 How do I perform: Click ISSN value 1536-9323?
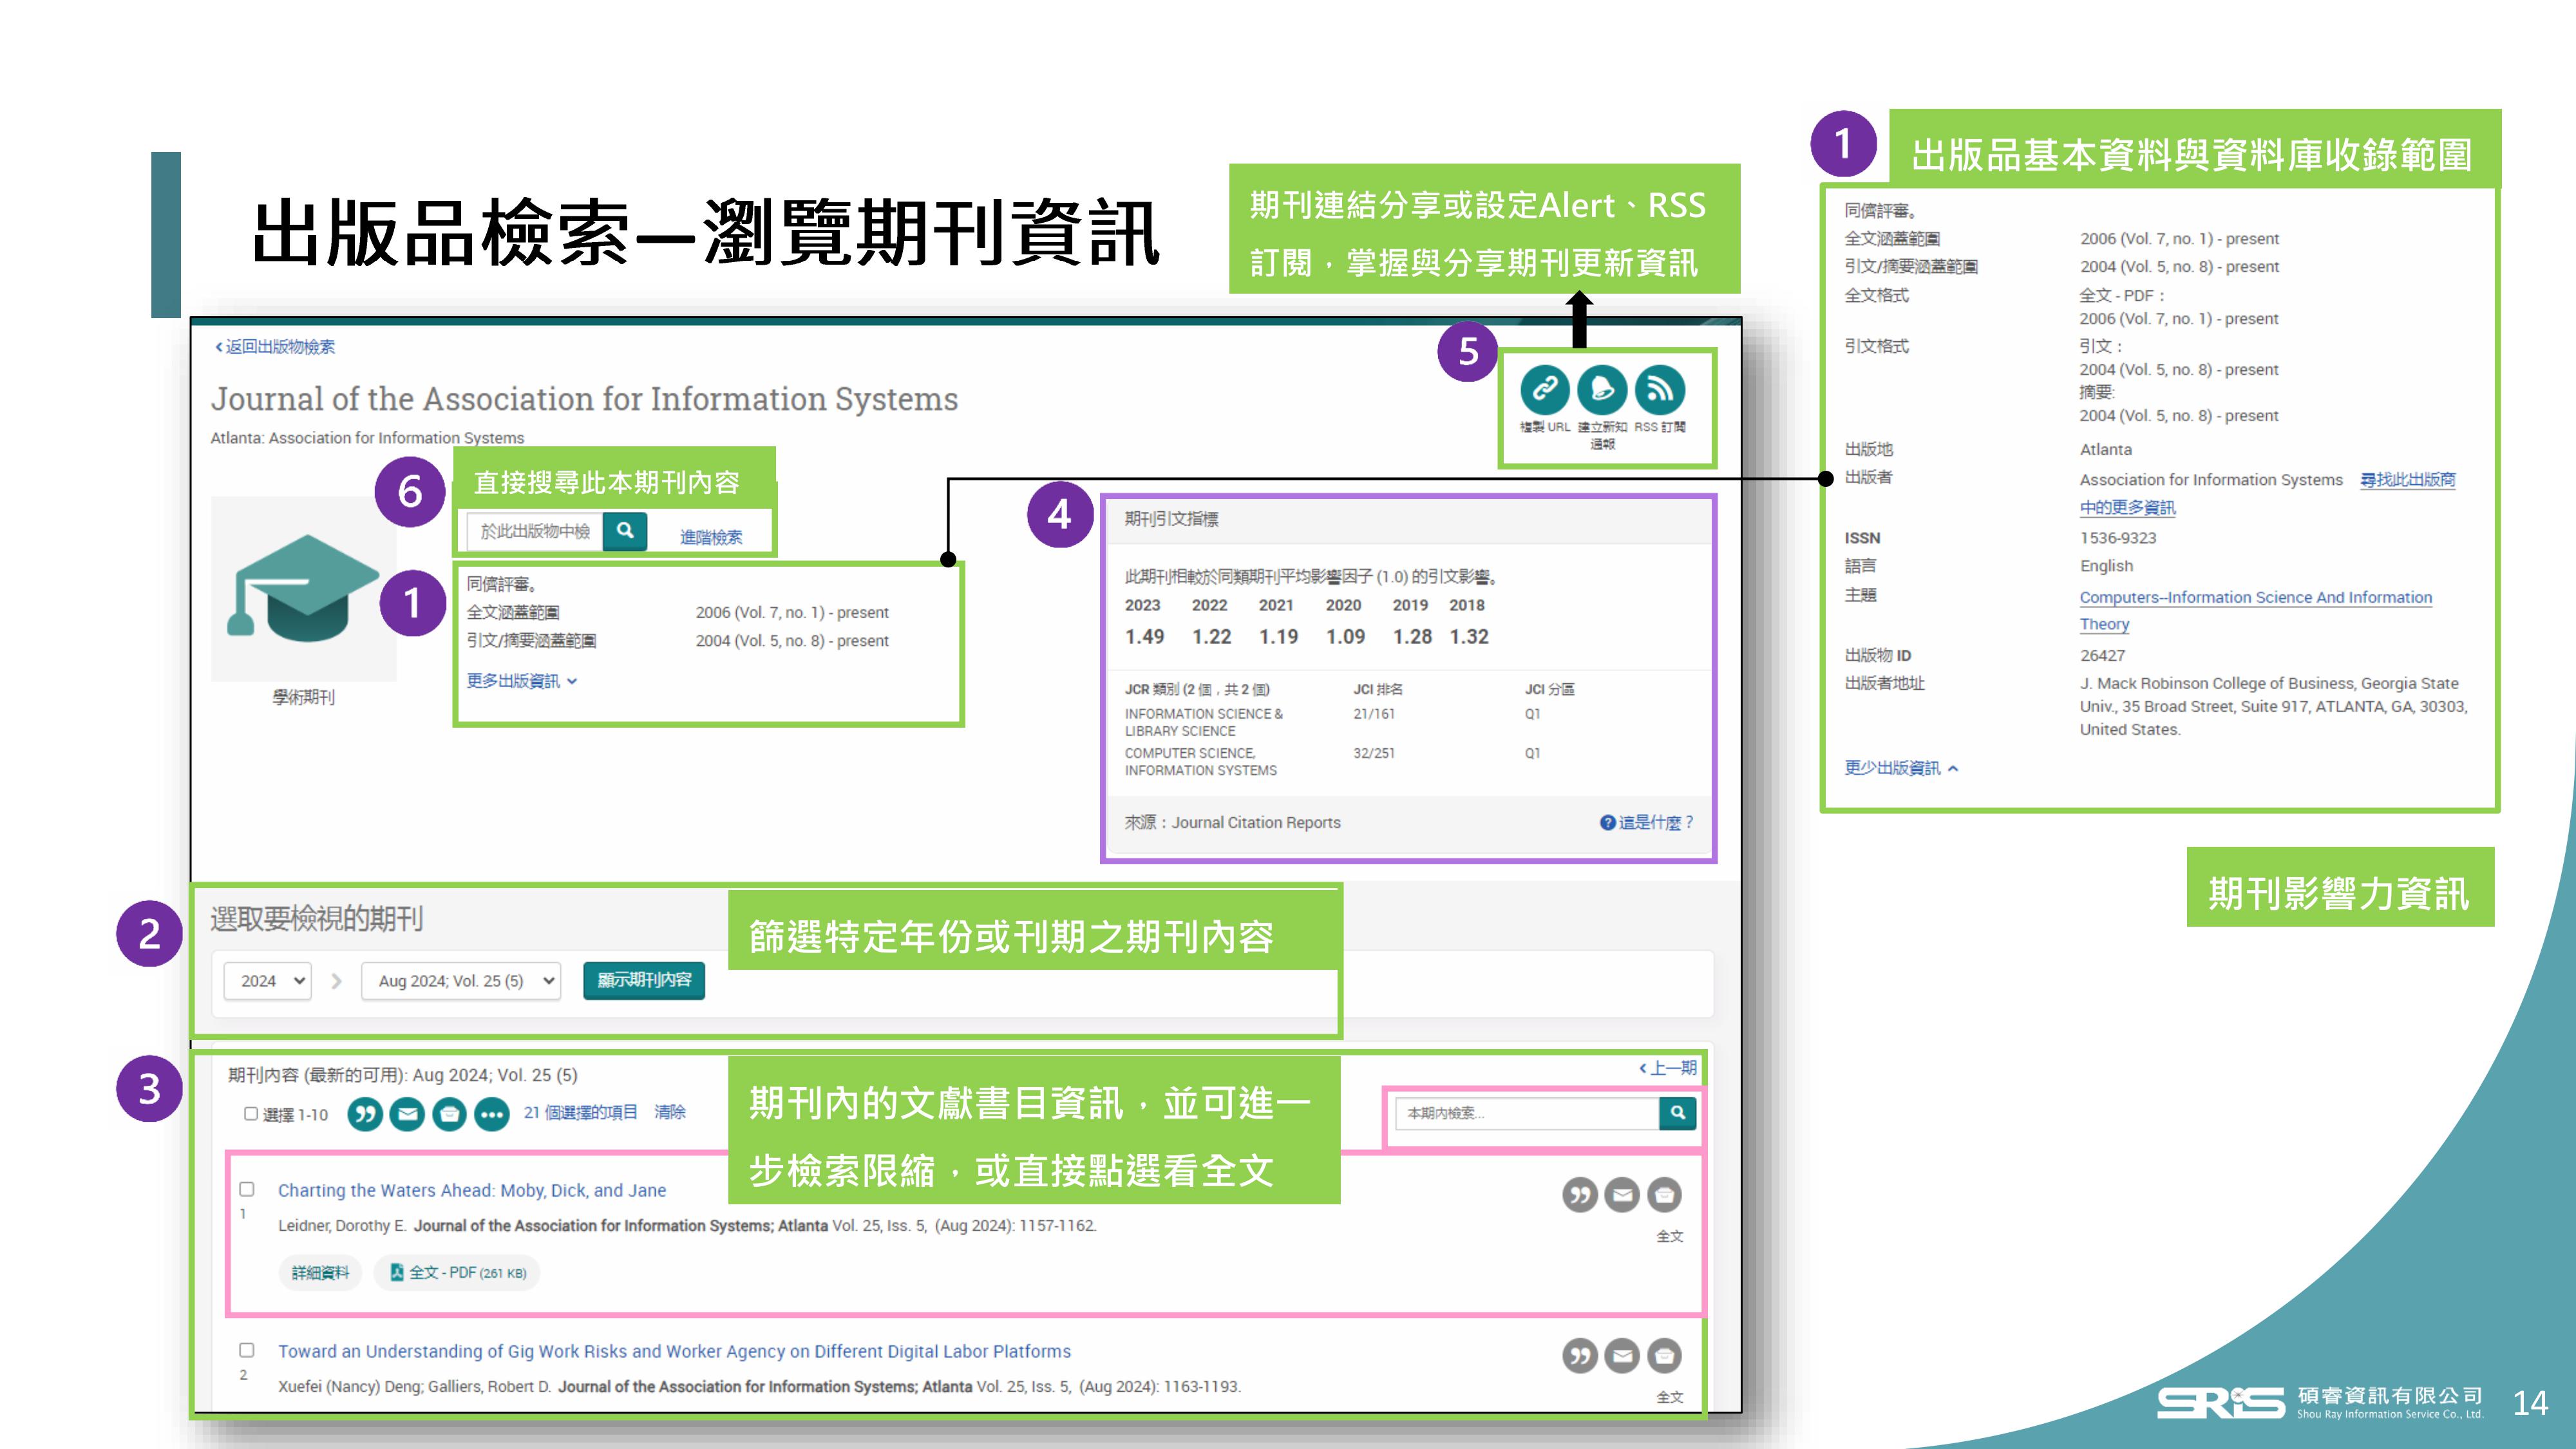[x=2118, y=538]
